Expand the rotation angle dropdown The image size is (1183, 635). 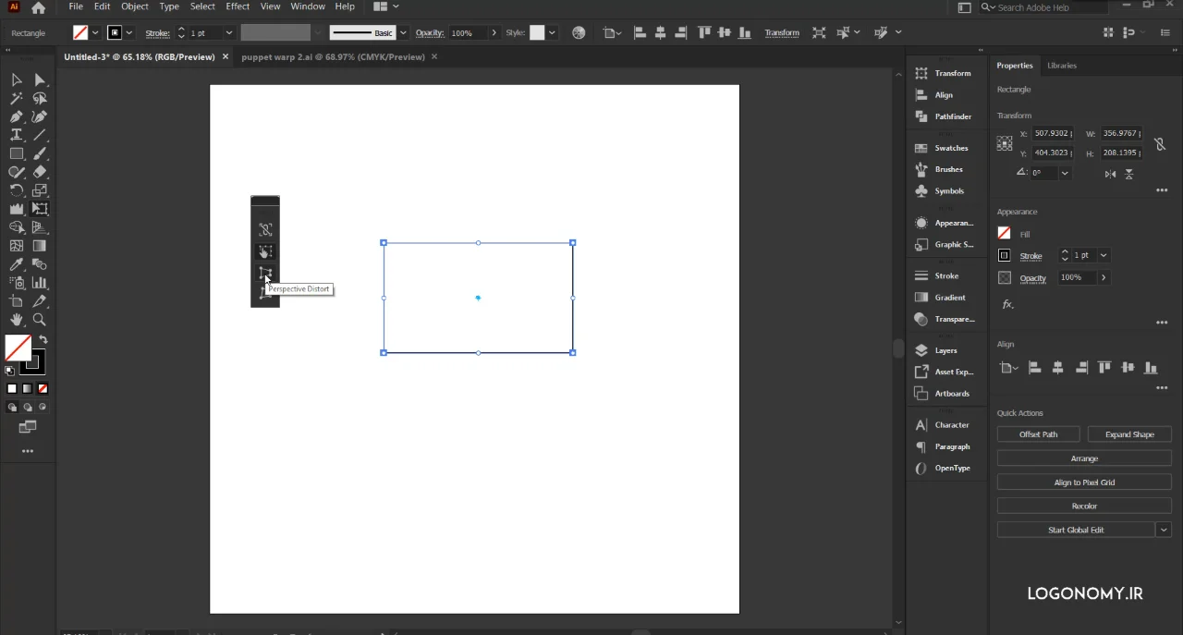pyautogui.click(x=1065, y=173)
